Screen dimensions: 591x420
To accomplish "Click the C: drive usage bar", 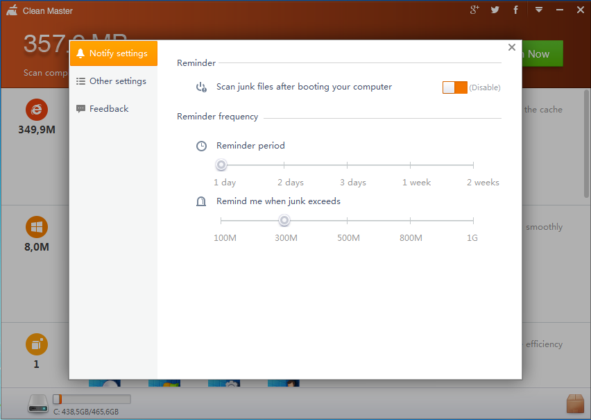I will click(92, 399).
